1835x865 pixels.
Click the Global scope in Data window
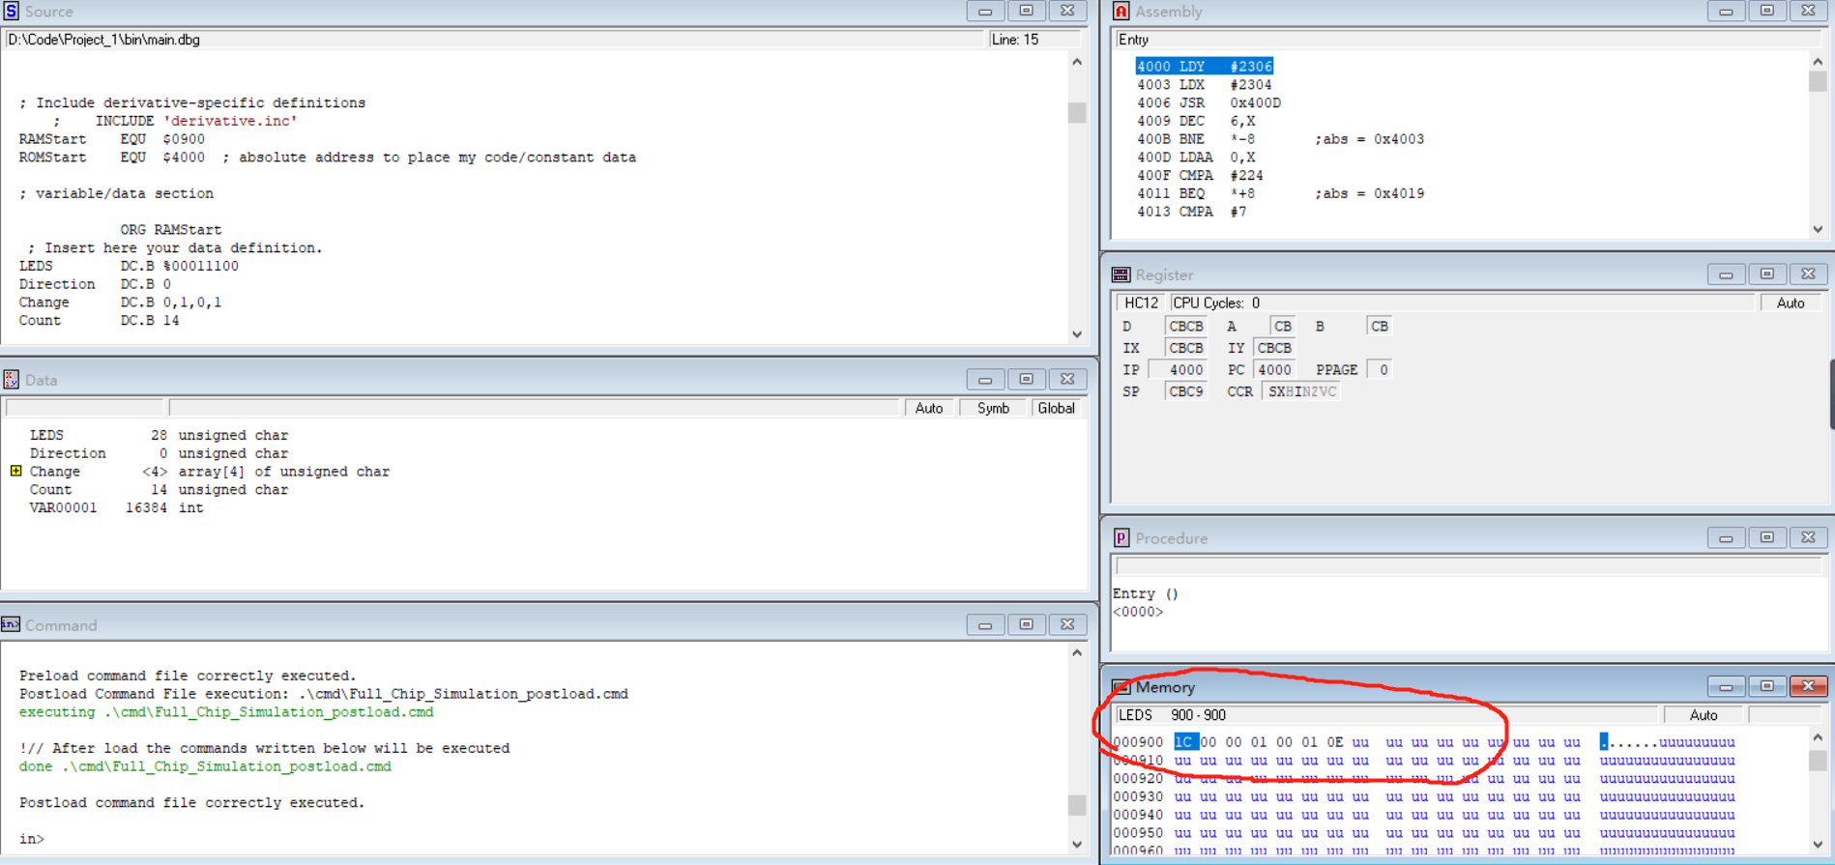point(1056,408)
